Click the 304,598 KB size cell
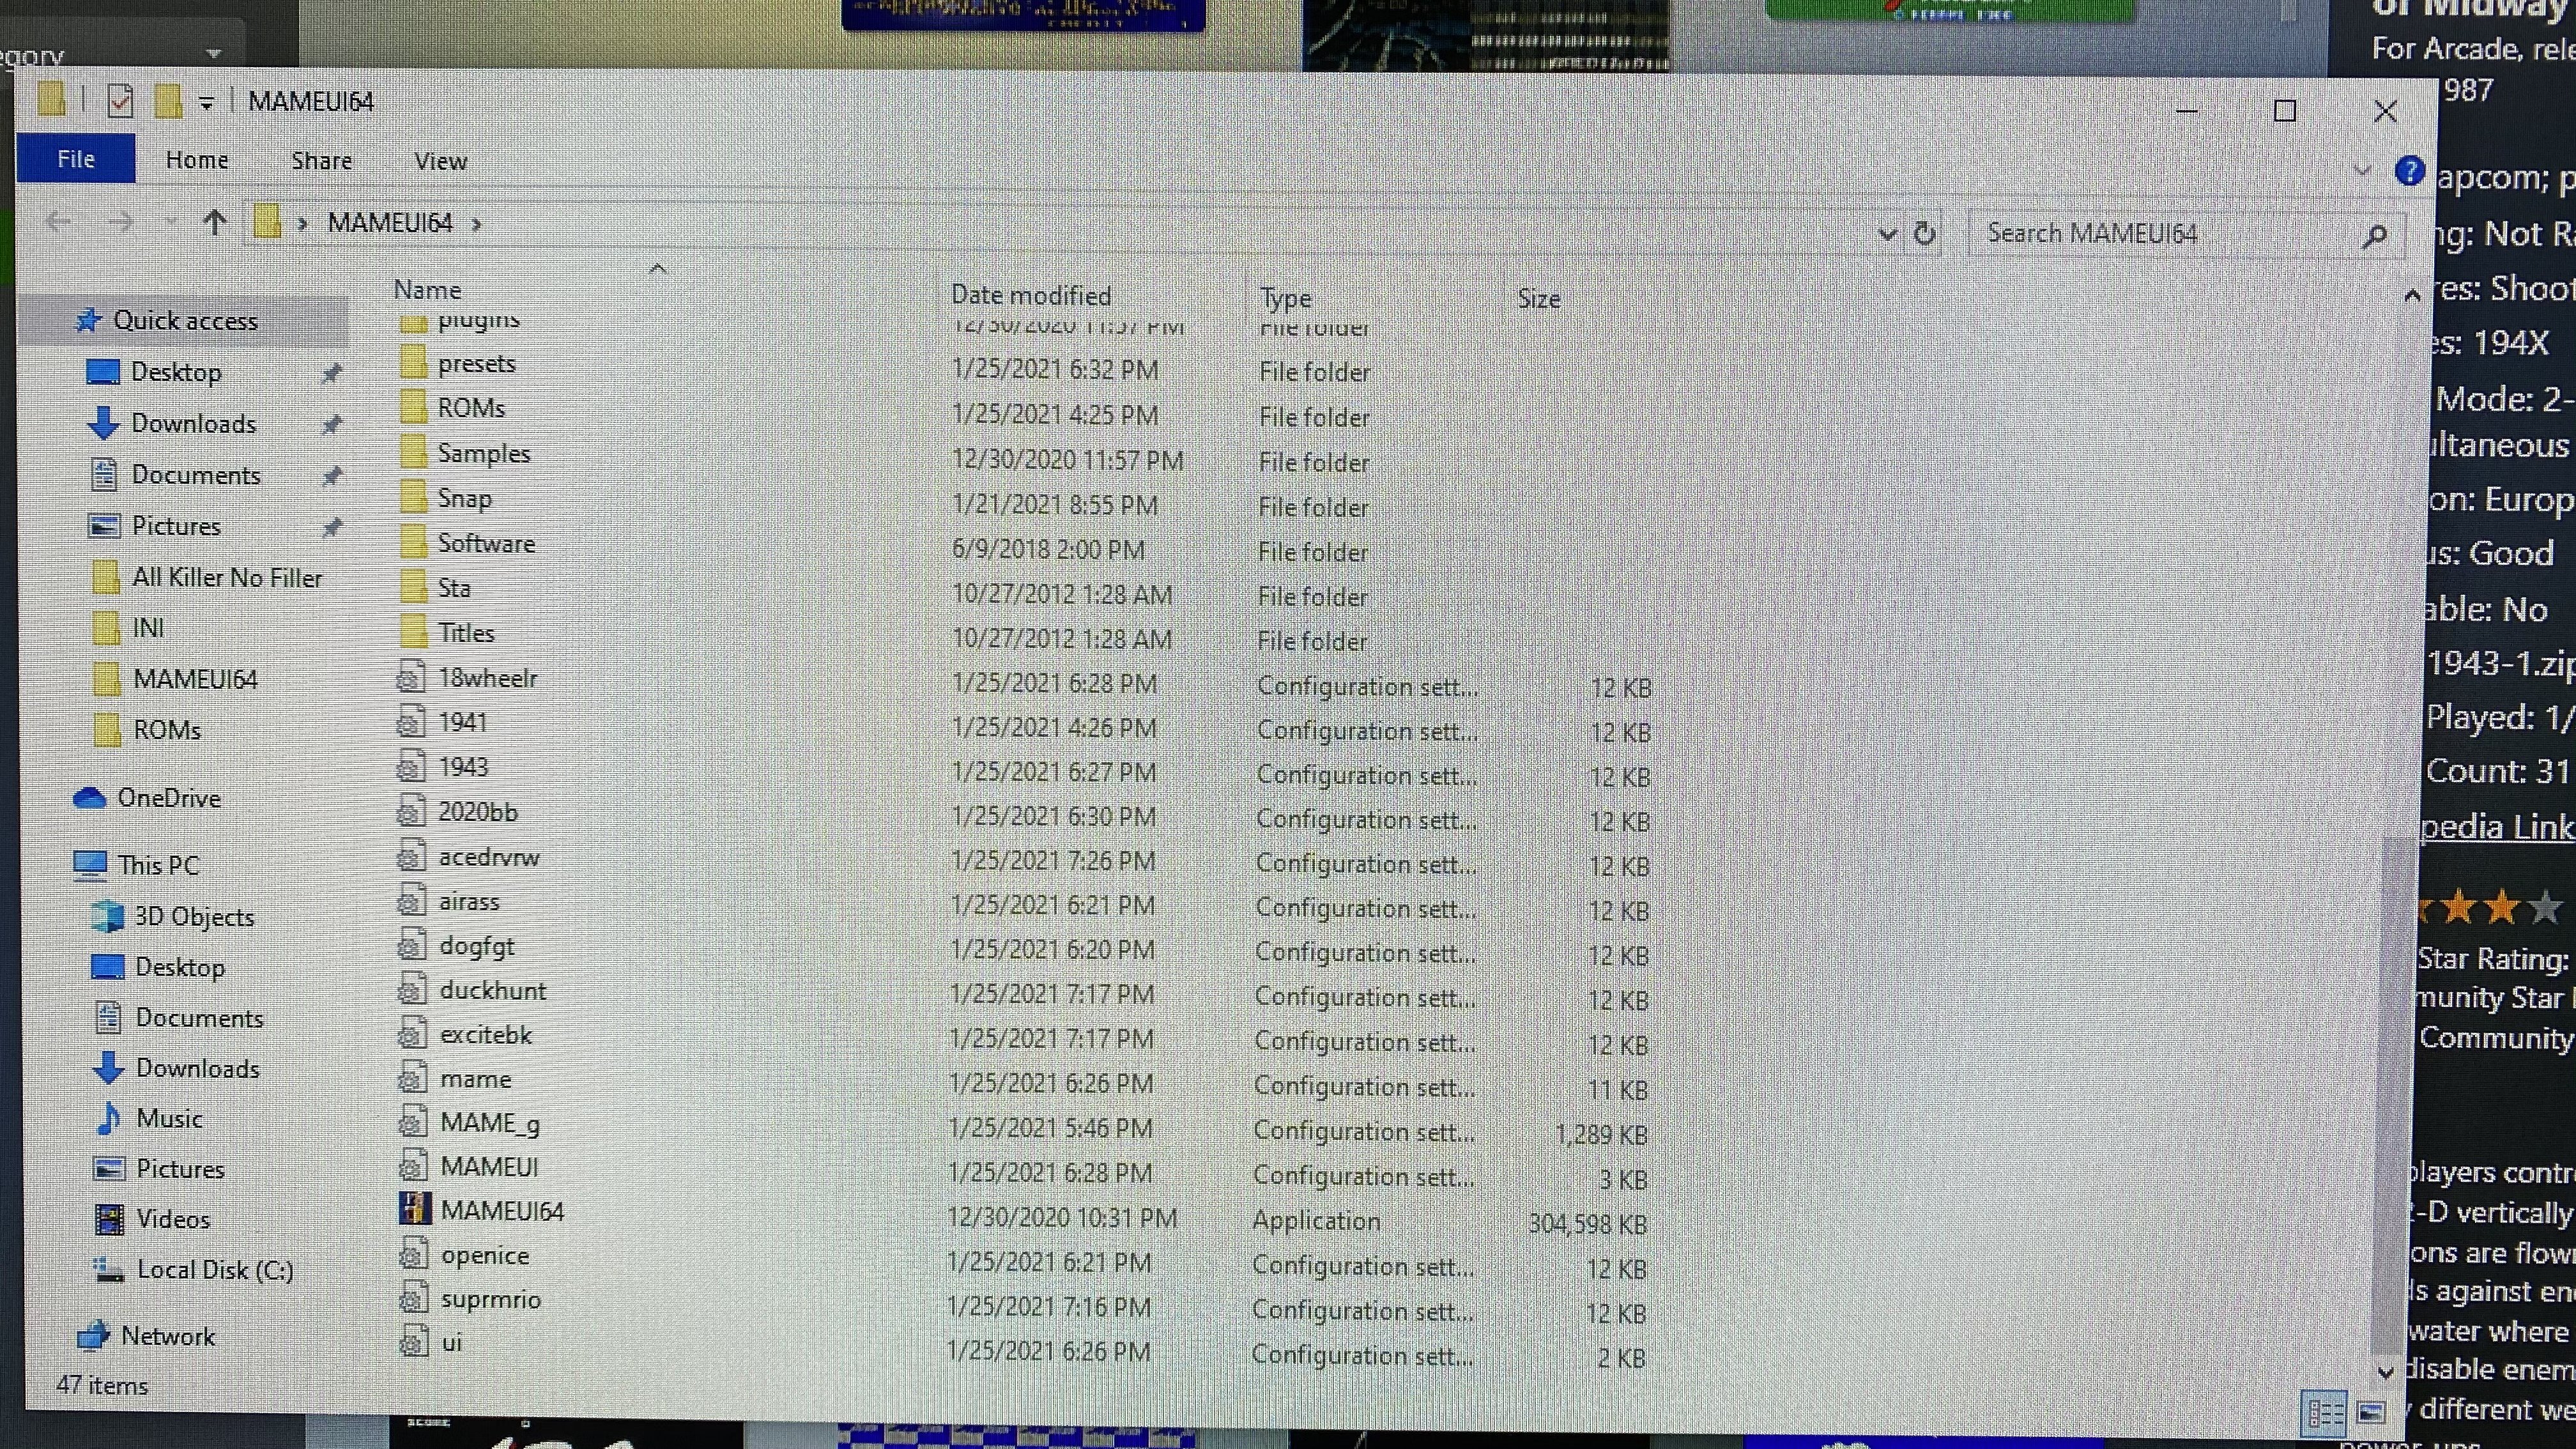The height and width of the screenshot is (1449, 2576). click(1587, 1224)
